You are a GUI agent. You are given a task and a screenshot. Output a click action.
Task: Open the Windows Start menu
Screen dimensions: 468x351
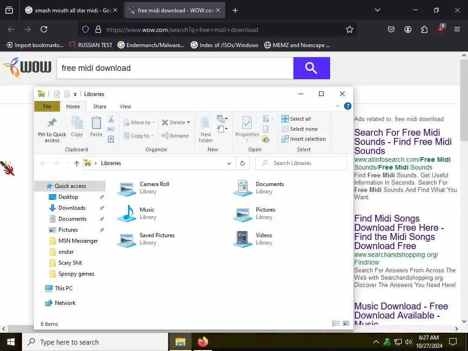[11, 342]
